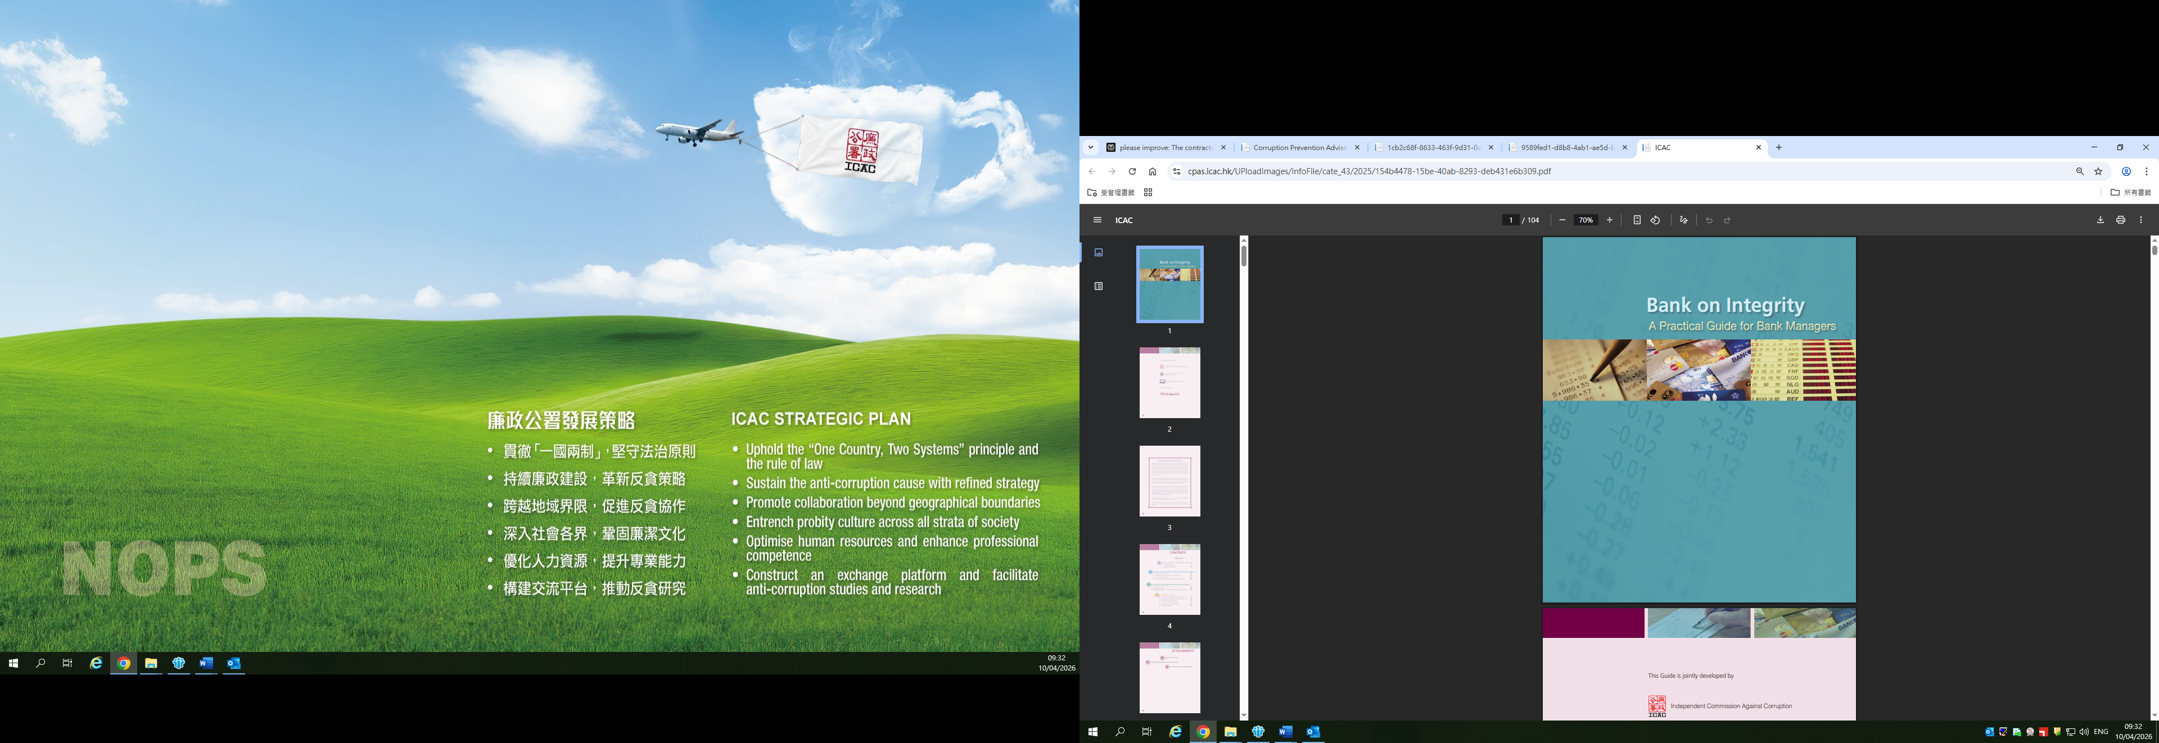Zoom in on the PDF with the plus icon

(1609, 220)
